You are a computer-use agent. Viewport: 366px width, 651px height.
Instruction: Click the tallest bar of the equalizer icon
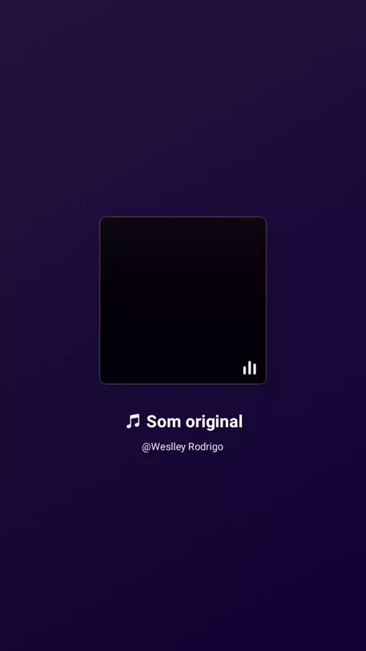(x=249, y=367)
